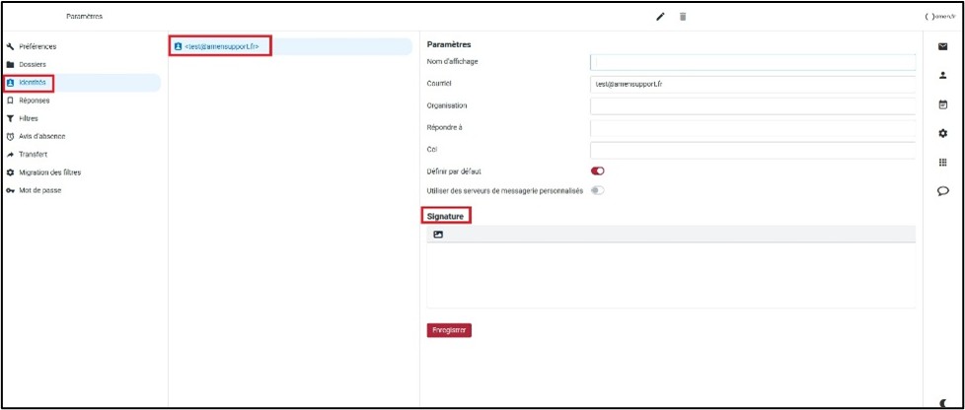This screenshot has height=410, width=965.
Task: Open Contacts person icon in right sidebar
Action: point(942,75)
